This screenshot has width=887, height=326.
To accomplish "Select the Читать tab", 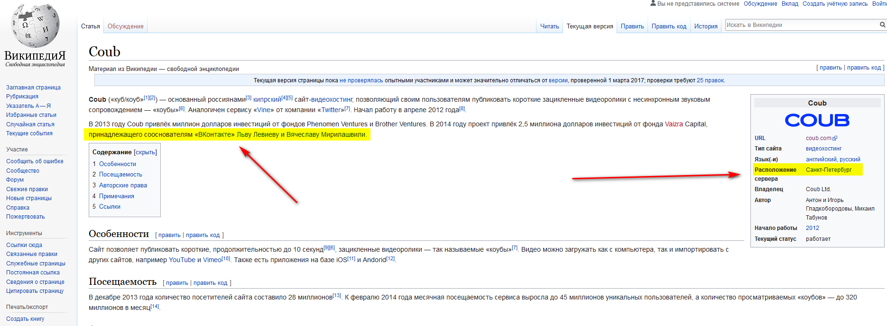I will click(550, 26).
